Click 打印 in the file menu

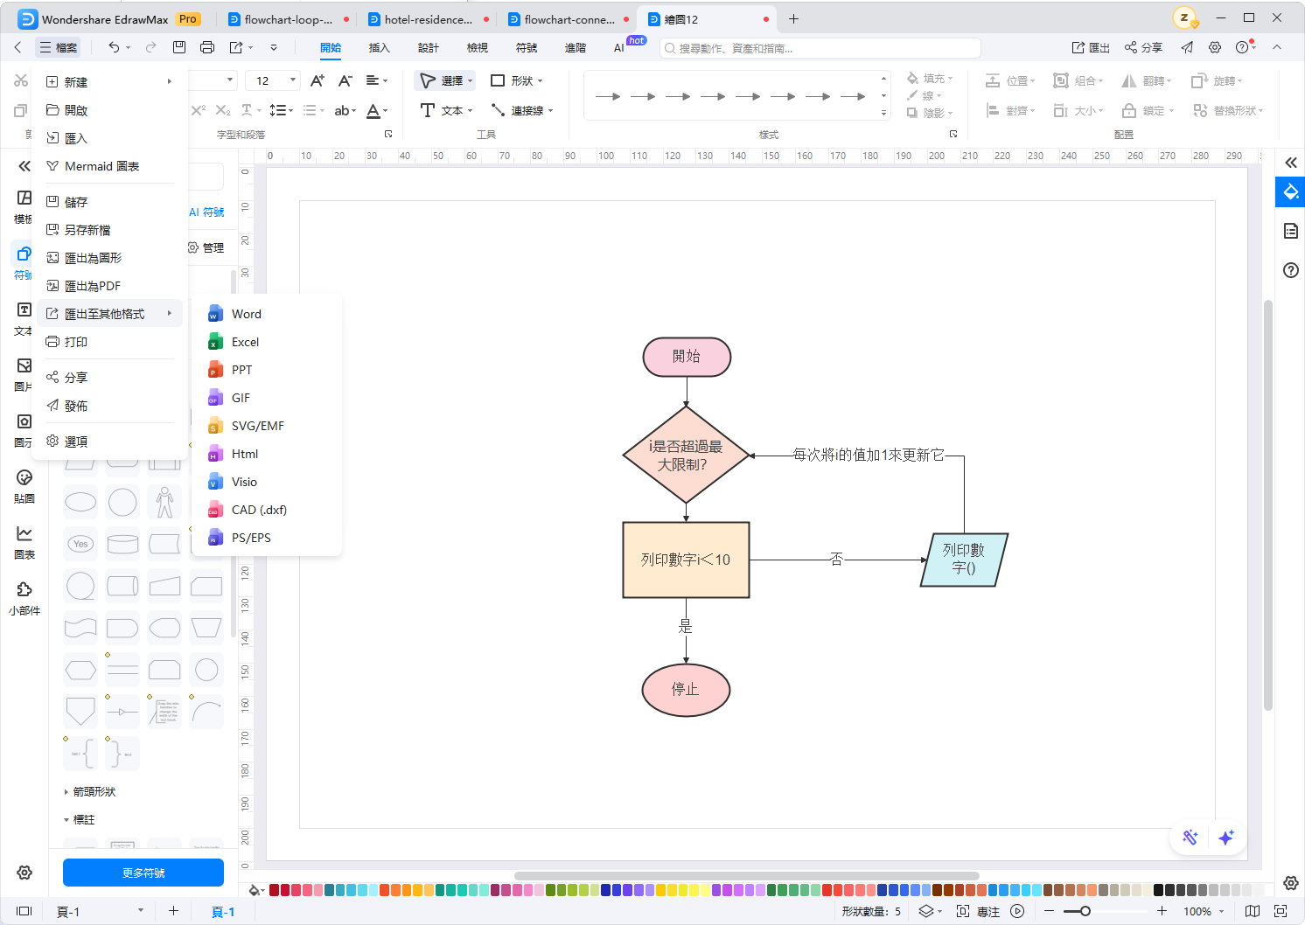click(x=109, y=342)
